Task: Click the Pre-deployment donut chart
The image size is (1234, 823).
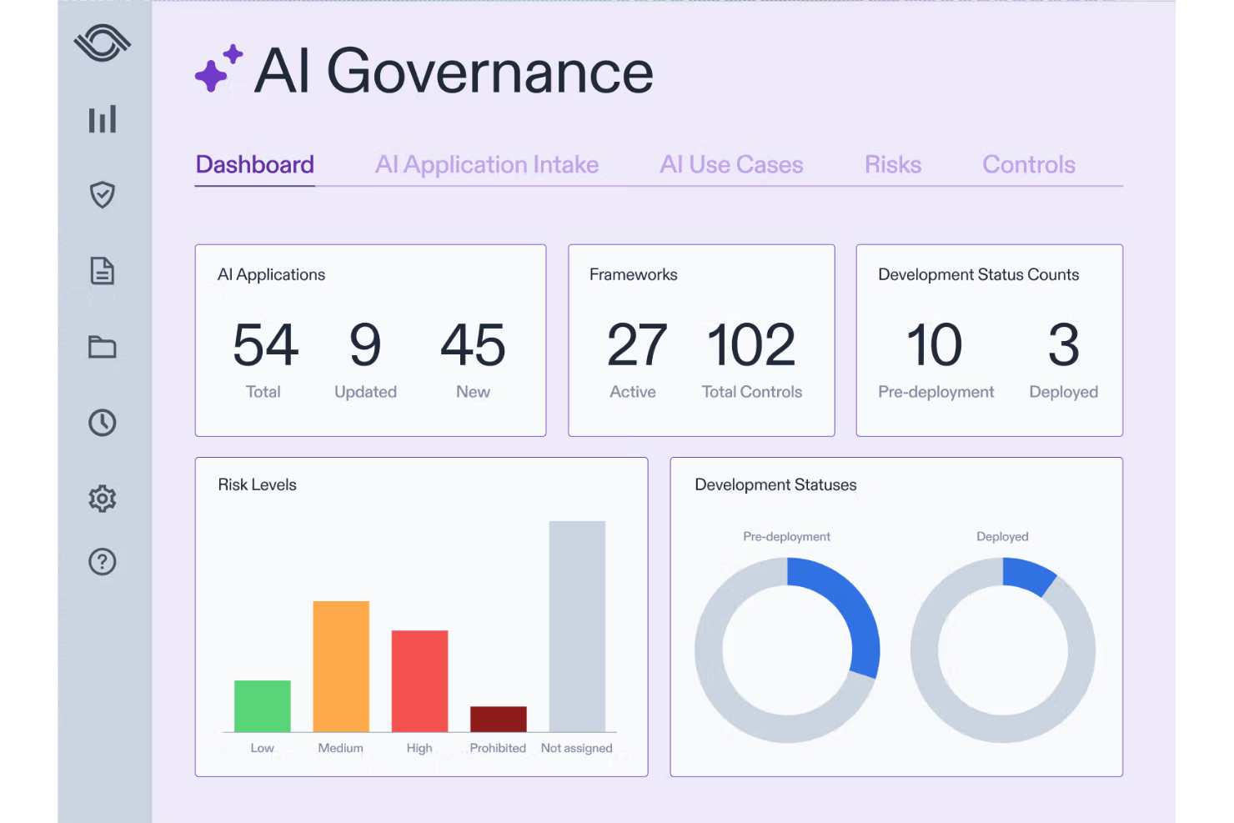Action: (x=787, y=650)
